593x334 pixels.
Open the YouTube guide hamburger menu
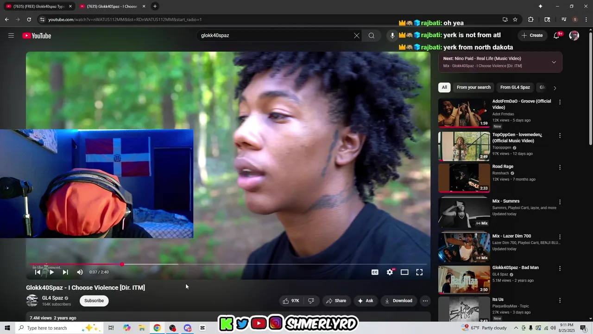click(x=11, y=36)
